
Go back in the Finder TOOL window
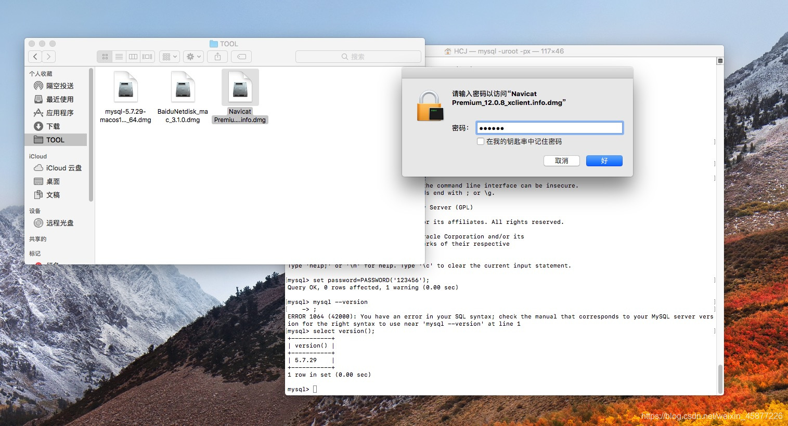[35, 57]
